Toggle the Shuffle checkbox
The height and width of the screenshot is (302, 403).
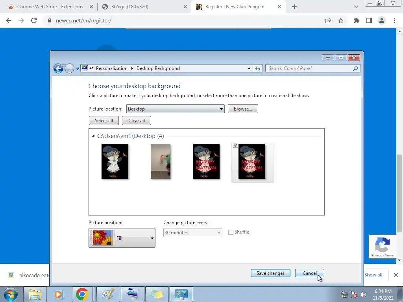[x=231, y=232]
